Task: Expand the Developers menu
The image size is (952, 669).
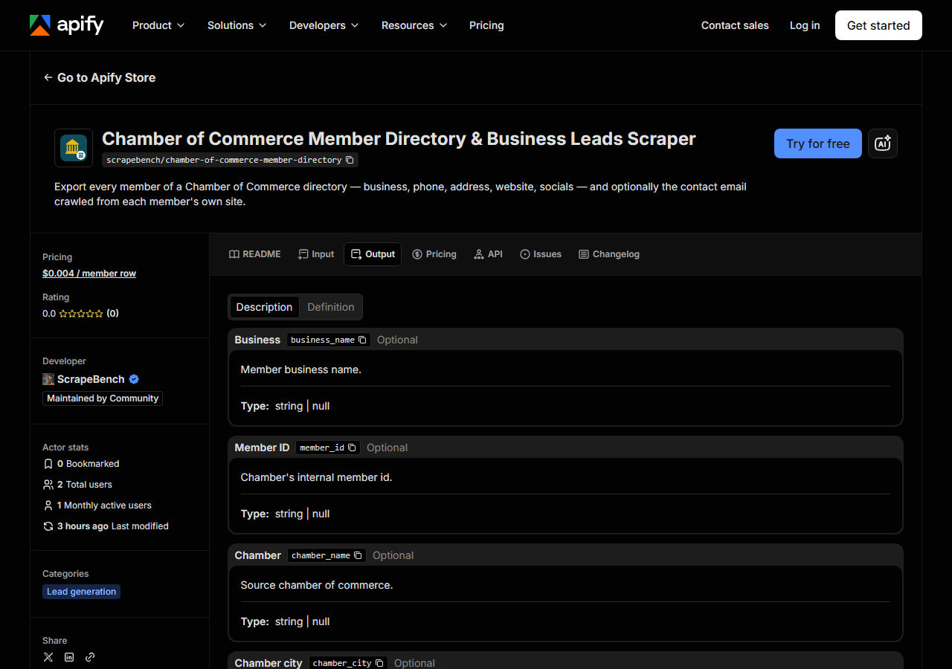Action: click(324, 25)
